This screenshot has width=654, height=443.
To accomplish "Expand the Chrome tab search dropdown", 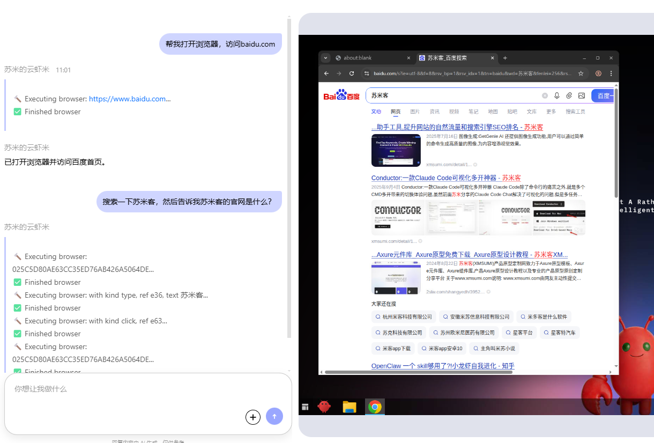I will click(325, 58).
